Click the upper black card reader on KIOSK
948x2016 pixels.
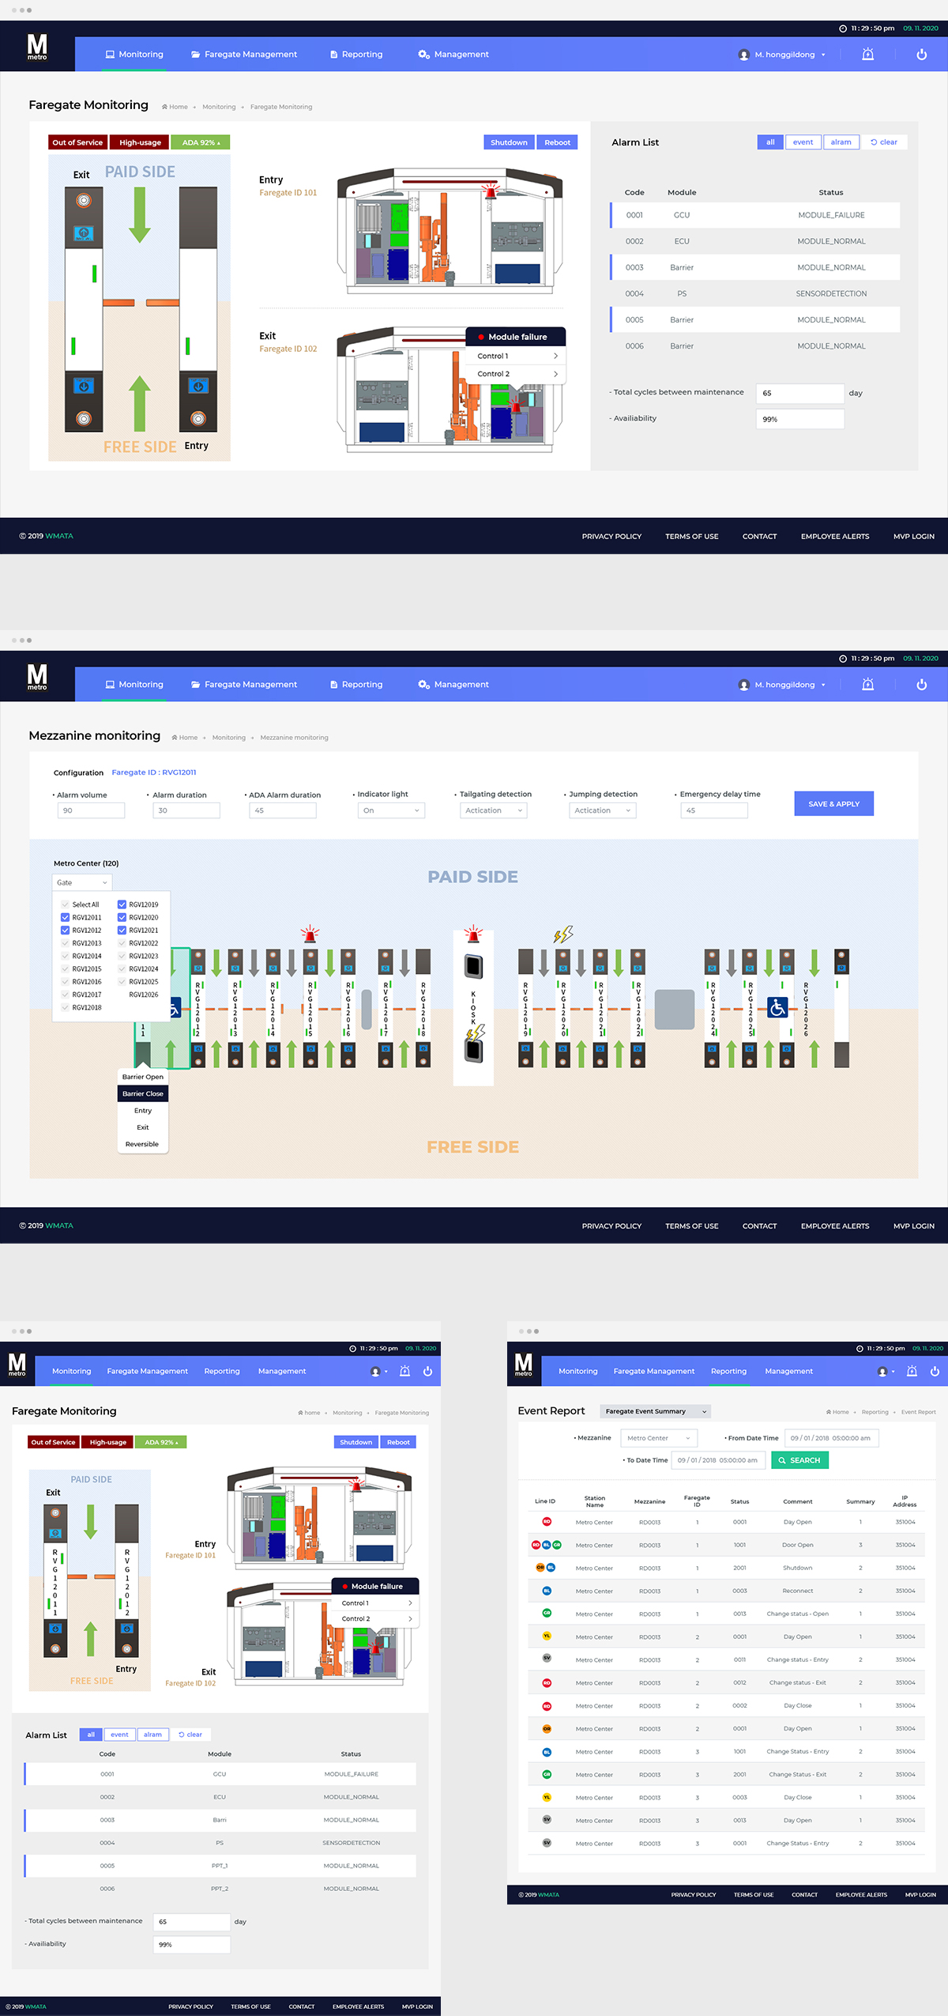(x=473, y=965)
